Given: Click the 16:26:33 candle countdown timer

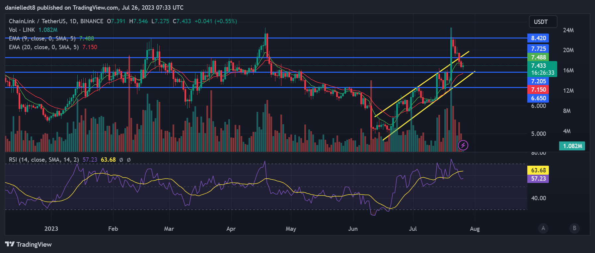Looking at the screenshot, I should coord(543,73).
